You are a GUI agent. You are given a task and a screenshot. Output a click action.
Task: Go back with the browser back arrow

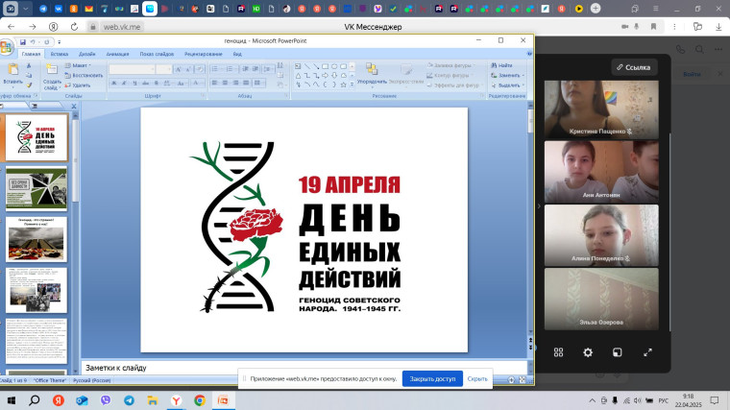[x=12, y=27]
